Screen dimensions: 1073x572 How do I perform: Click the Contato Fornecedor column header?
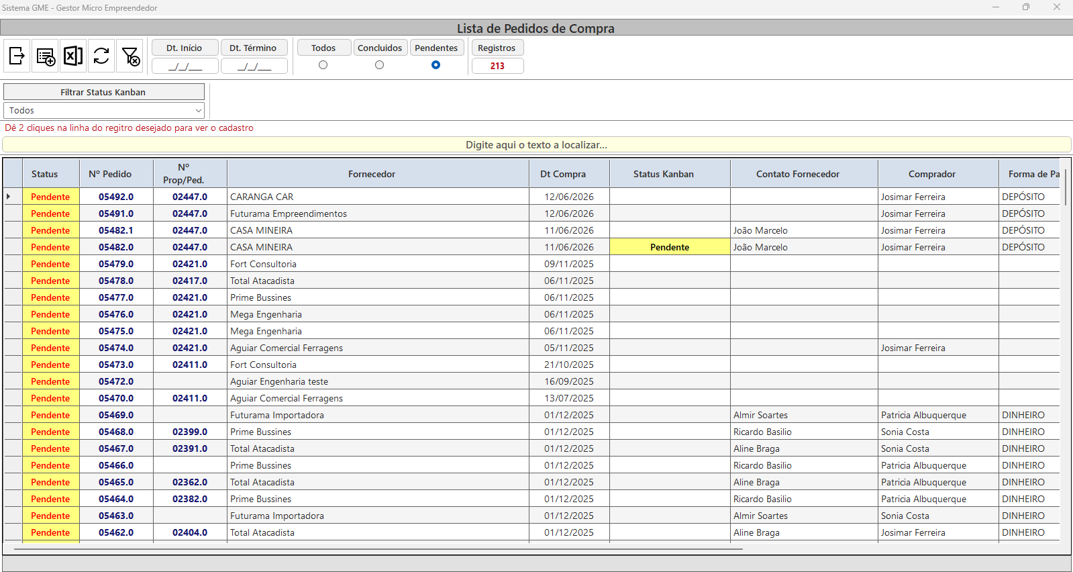click(x=804, y=174)
